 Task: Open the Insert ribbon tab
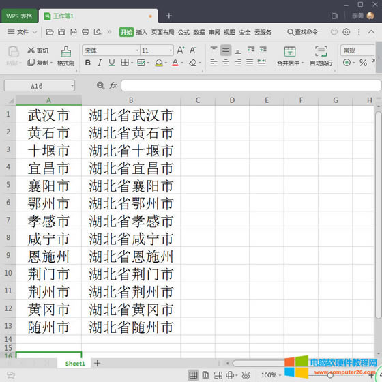tap(142, 32)
